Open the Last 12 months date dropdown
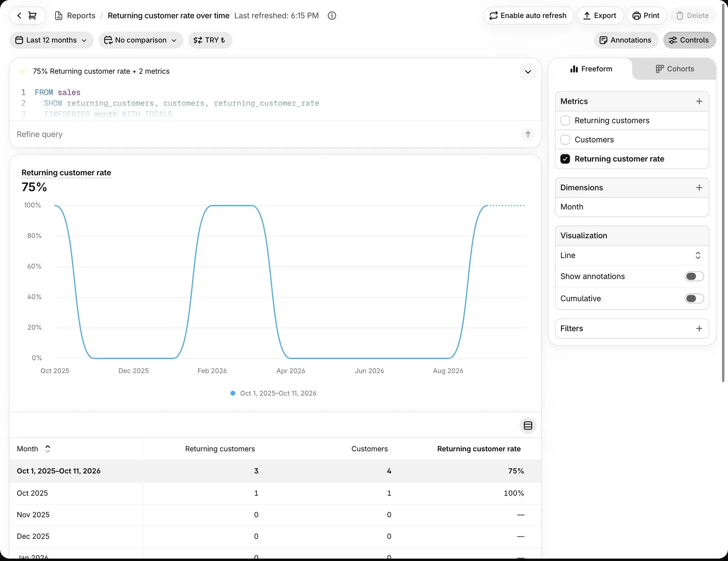 pyautogui.click(x=51, y=40)
